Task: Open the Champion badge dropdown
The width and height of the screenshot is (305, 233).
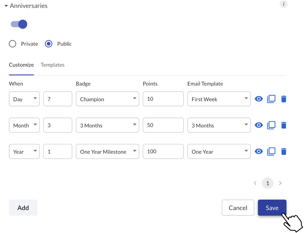Action: 107,99
